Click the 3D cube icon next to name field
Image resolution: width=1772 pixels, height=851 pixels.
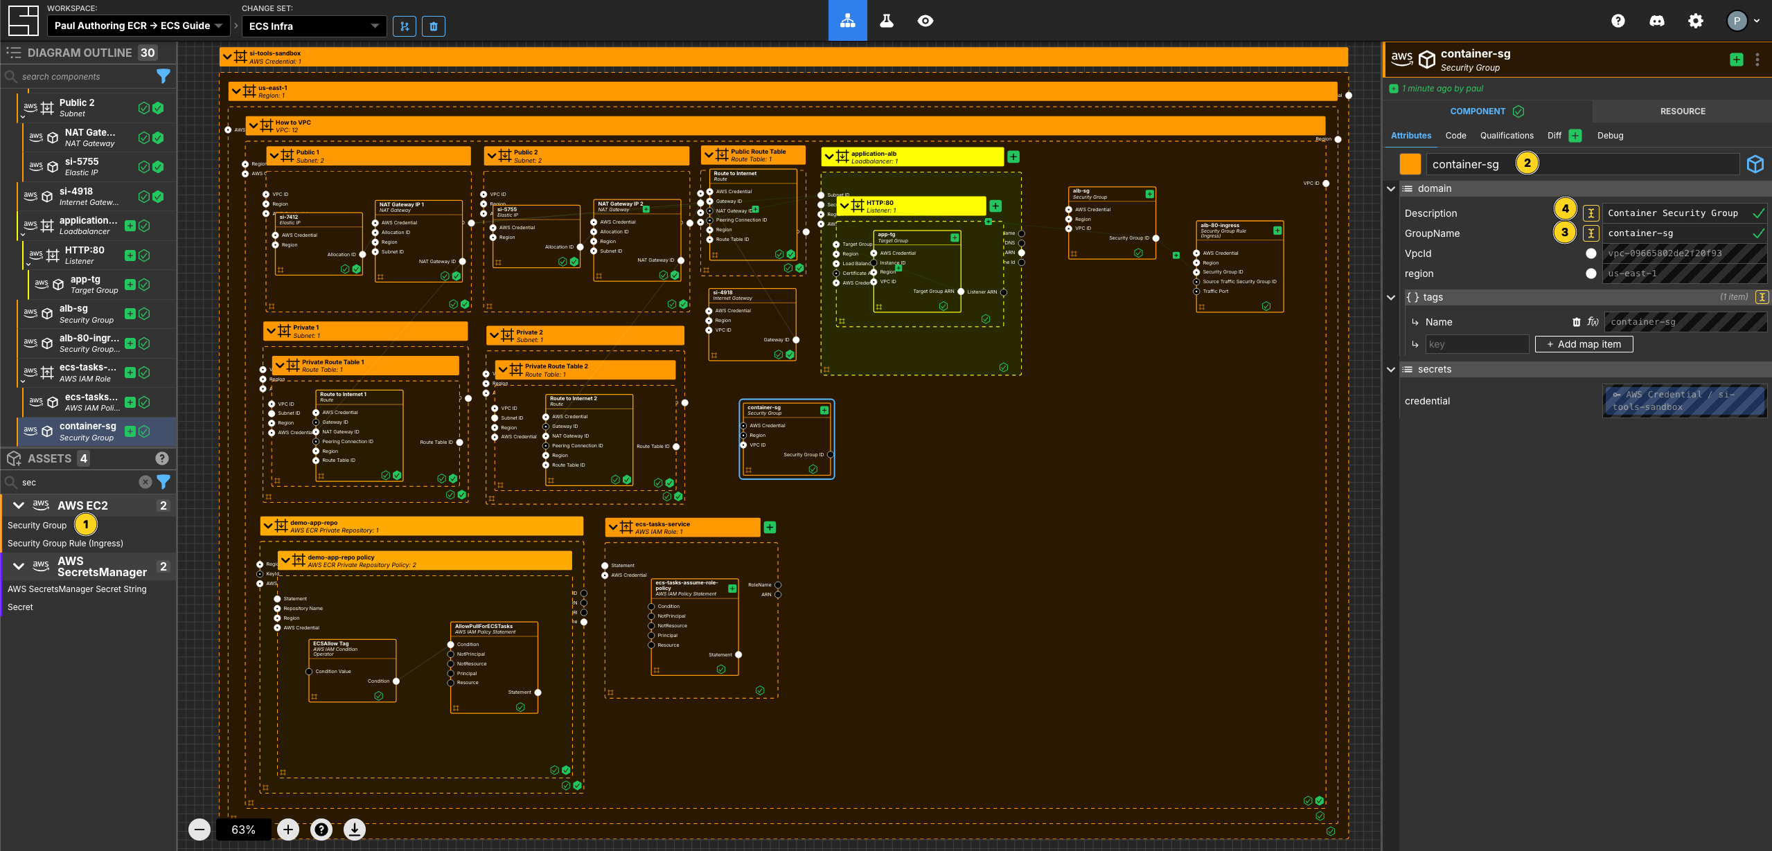click(x=1755, y=164)
